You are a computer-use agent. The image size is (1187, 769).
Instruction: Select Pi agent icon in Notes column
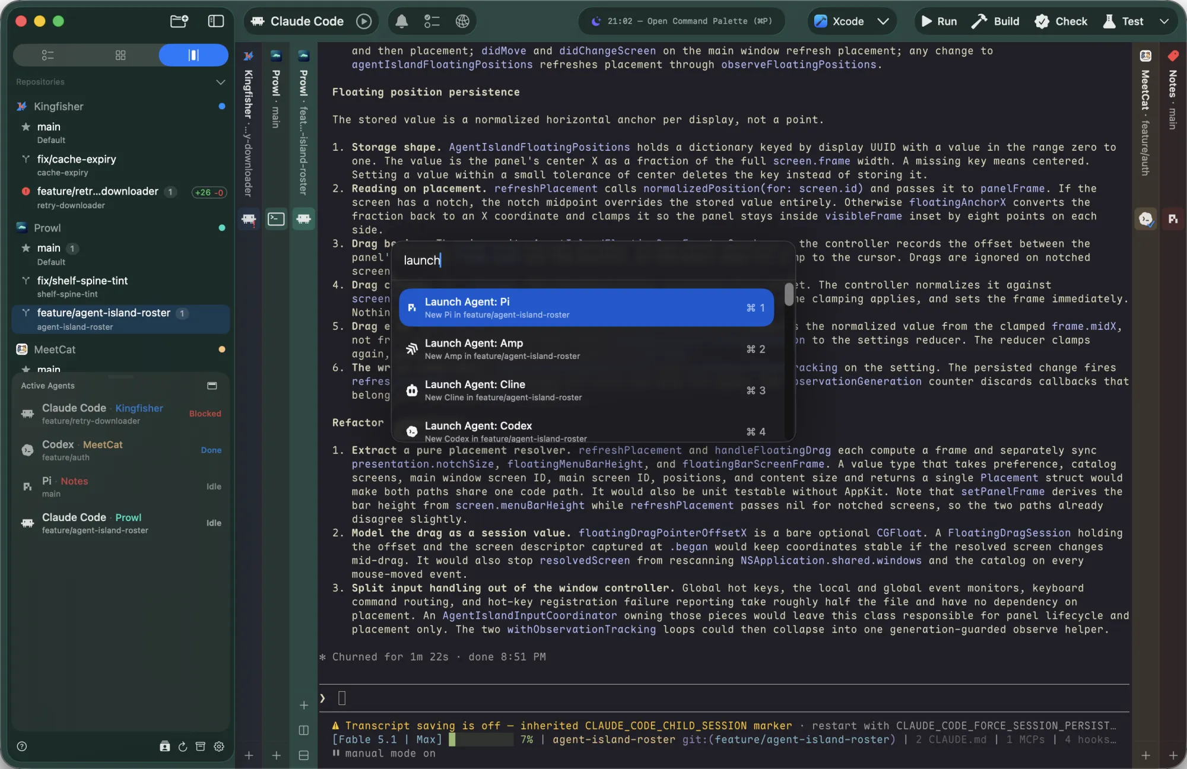(1173, 219)
